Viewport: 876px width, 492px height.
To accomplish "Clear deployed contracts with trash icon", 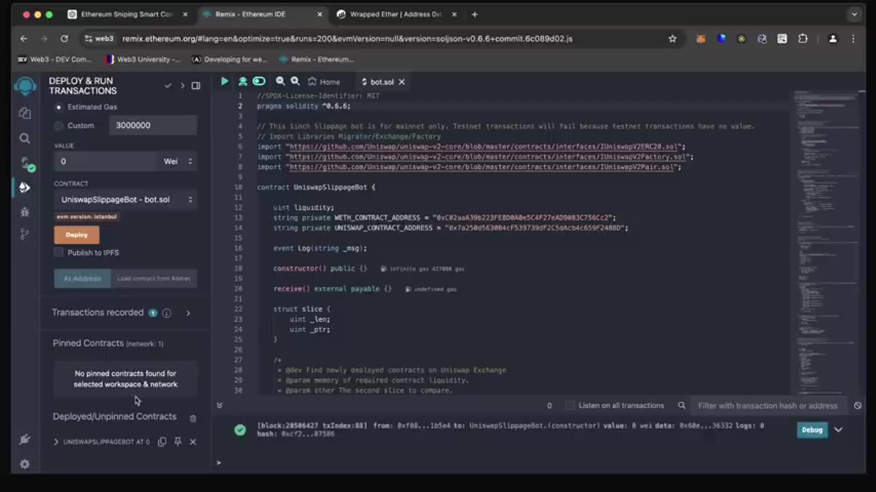I will coord(193,418).
